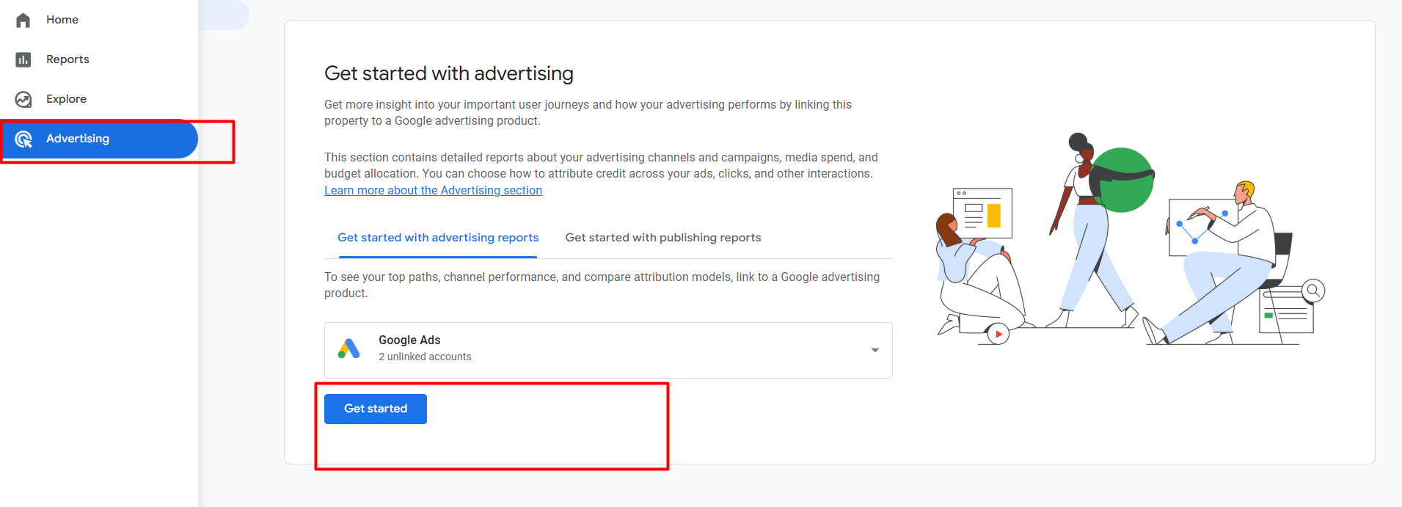Click the 'Get started with advertising' heading
Screen dimensions: 1402x507
pos(449,73)
